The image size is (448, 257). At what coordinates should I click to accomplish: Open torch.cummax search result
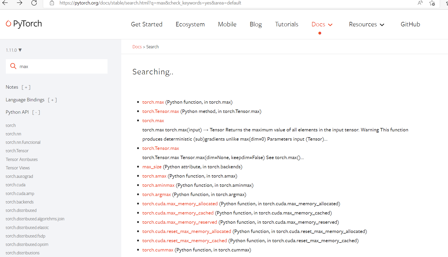(158, 250)
